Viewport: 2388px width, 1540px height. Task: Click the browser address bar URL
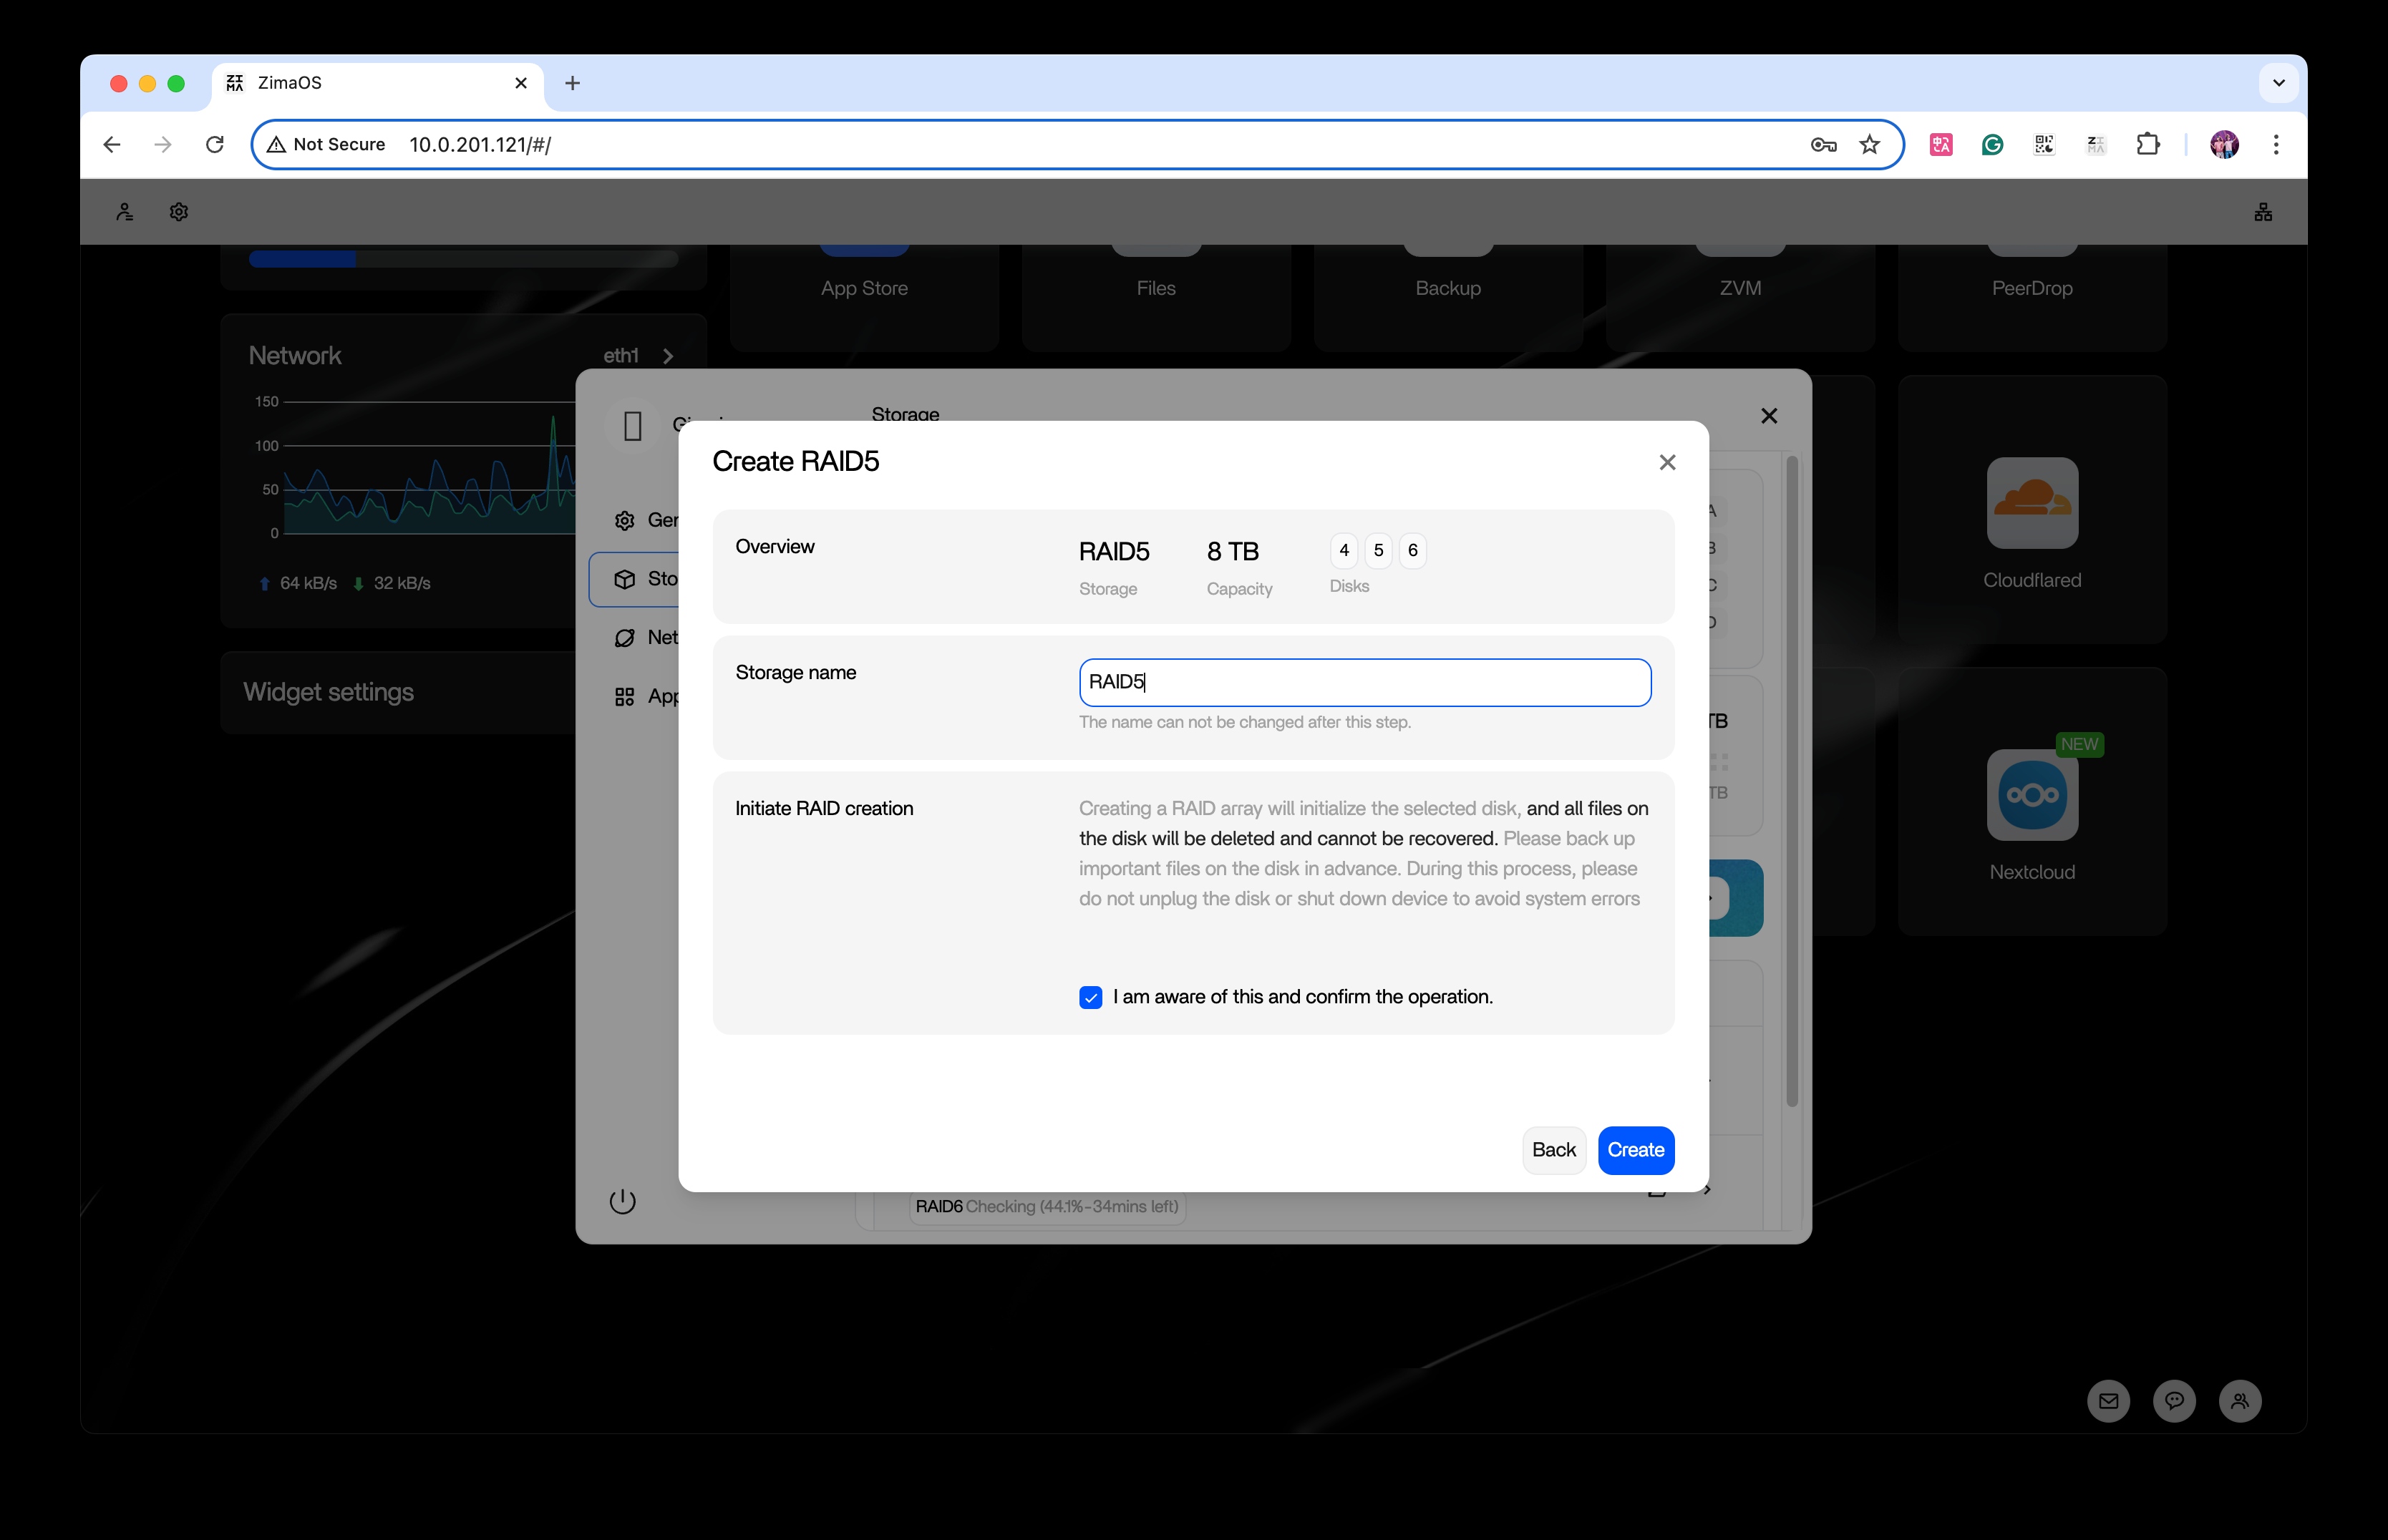pyautogui.click(x=480, y=144)
